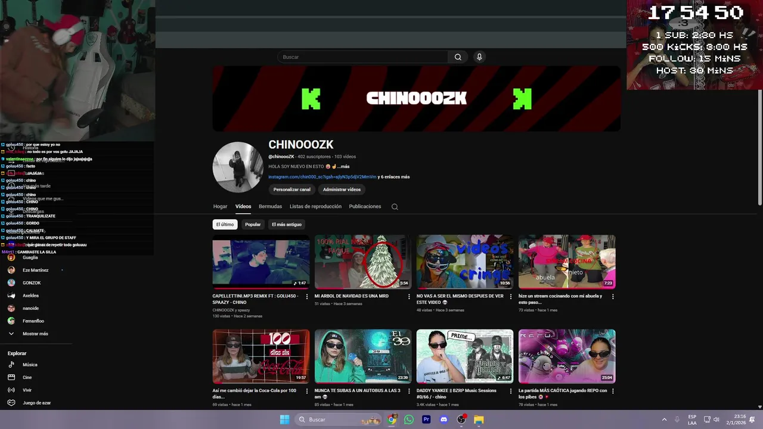Open volume control in system tray

point(717,419)
